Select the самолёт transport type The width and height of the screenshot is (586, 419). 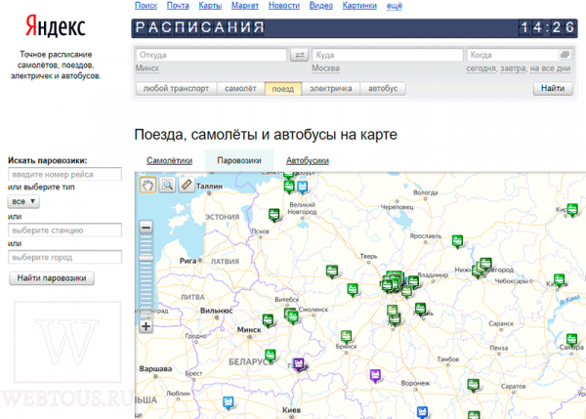click(240, 89)
